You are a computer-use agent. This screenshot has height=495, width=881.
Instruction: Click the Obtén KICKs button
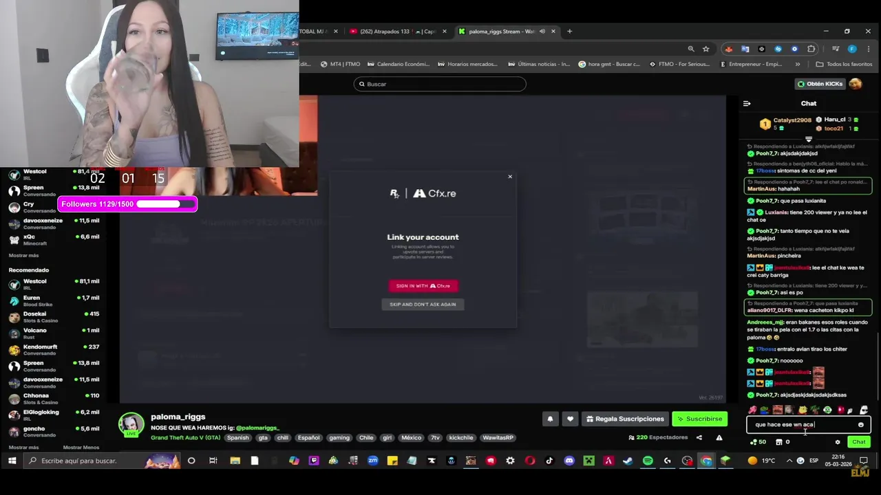point(820,84)
